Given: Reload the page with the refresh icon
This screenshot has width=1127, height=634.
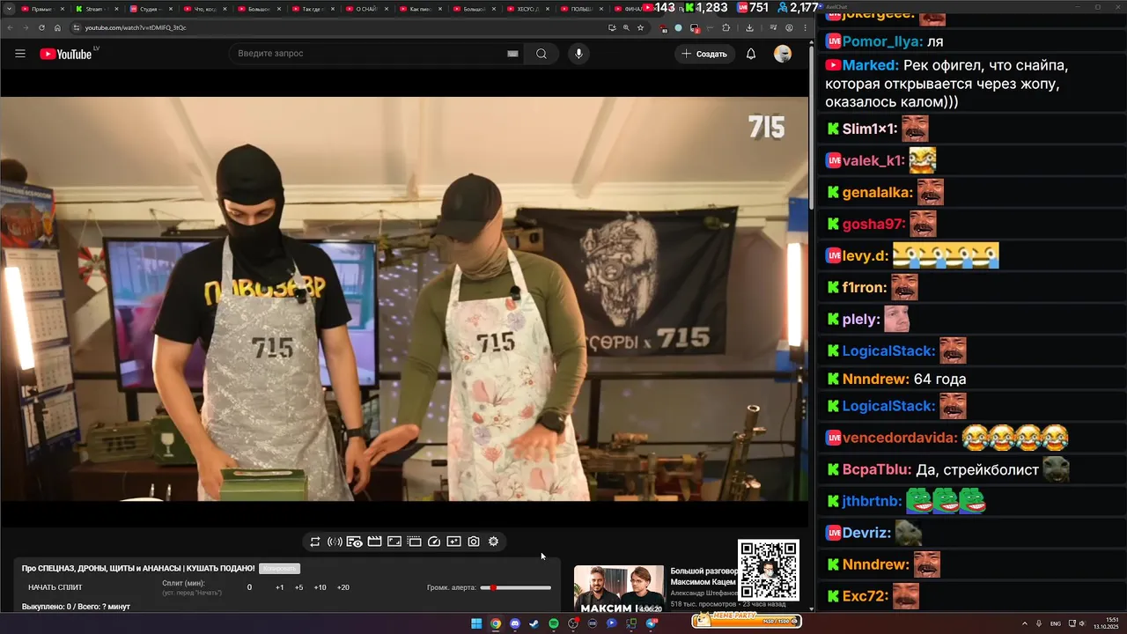Looking at the screenshot, I should [x=41, y=27].
